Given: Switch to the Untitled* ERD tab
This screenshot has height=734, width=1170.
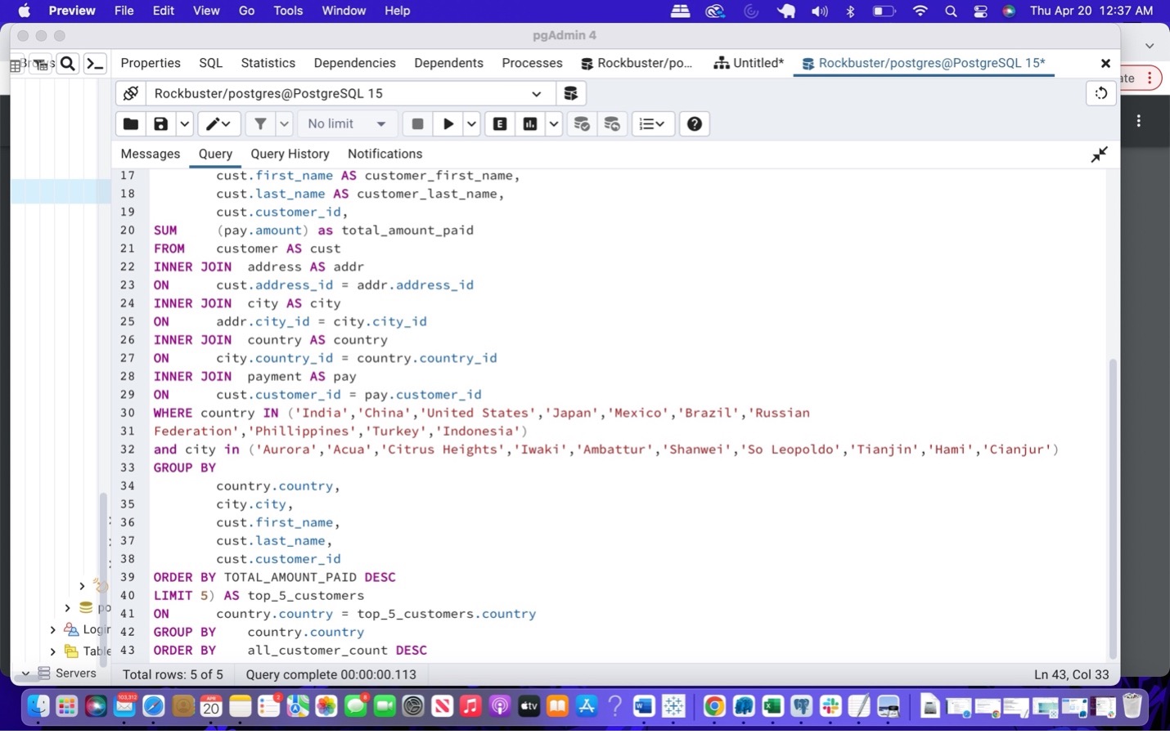Looking at the screenshot, I should (749, 64).
